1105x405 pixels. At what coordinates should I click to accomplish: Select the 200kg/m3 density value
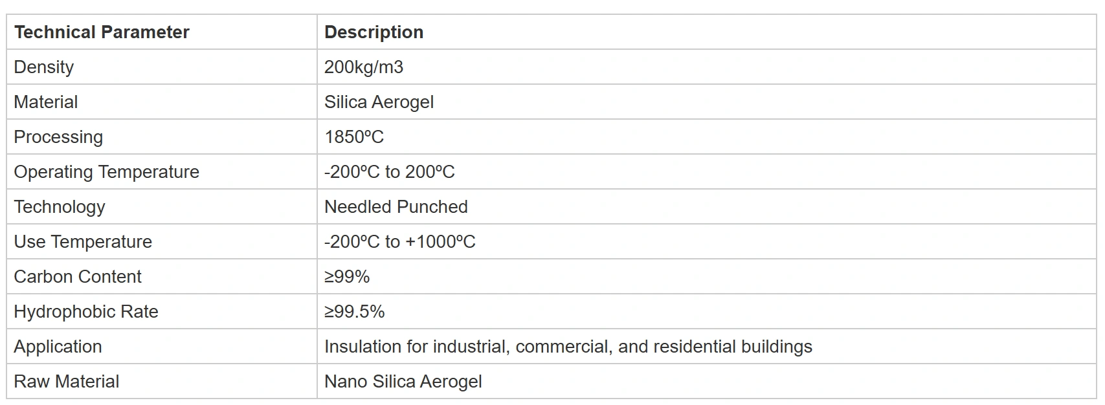click(363, 67)
